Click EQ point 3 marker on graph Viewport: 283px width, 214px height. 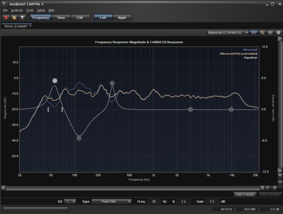pos(112,83)
